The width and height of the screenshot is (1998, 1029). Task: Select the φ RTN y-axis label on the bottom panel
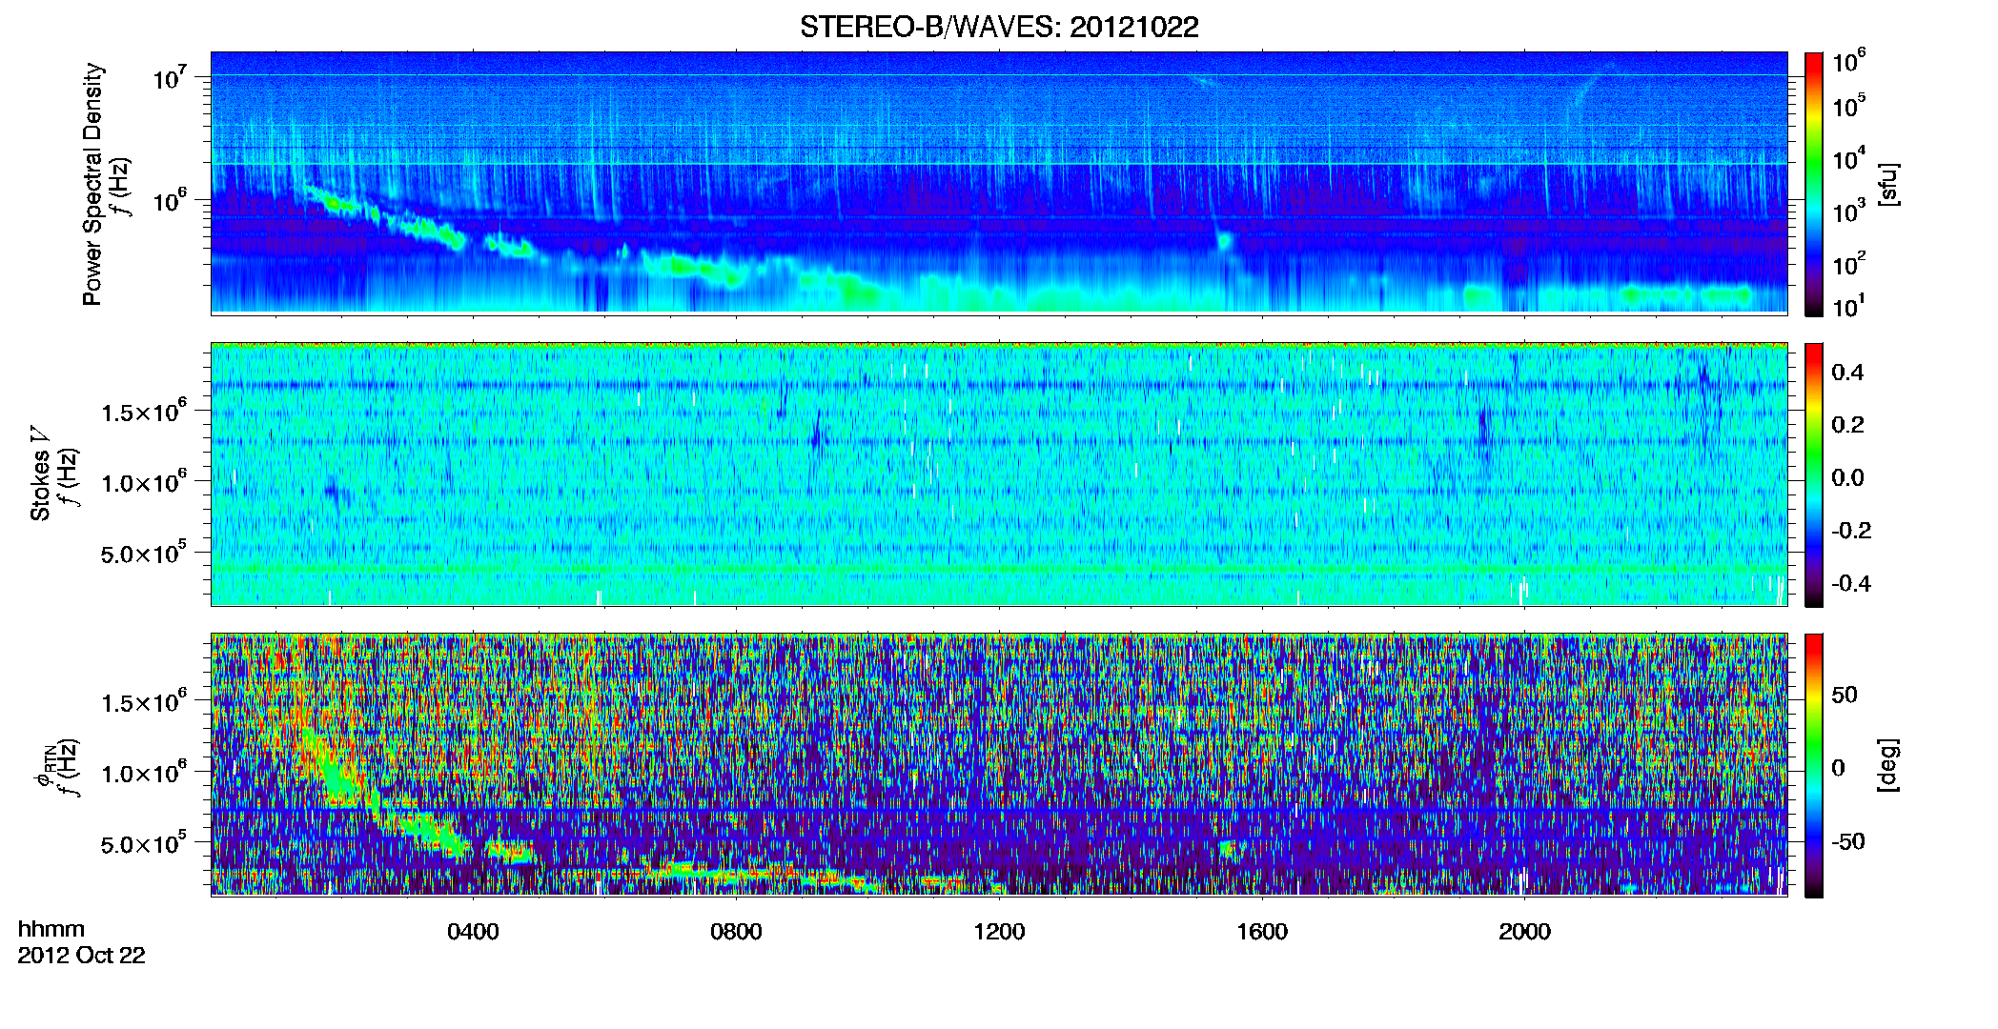tap(44, 765)
